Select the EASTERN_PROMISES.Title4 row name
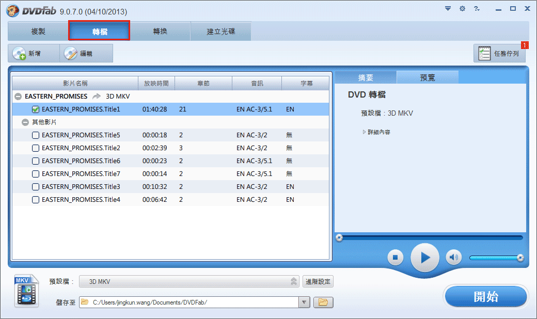Image resolution: width=537 pixels, height=319 pixels. pos(81,200)
